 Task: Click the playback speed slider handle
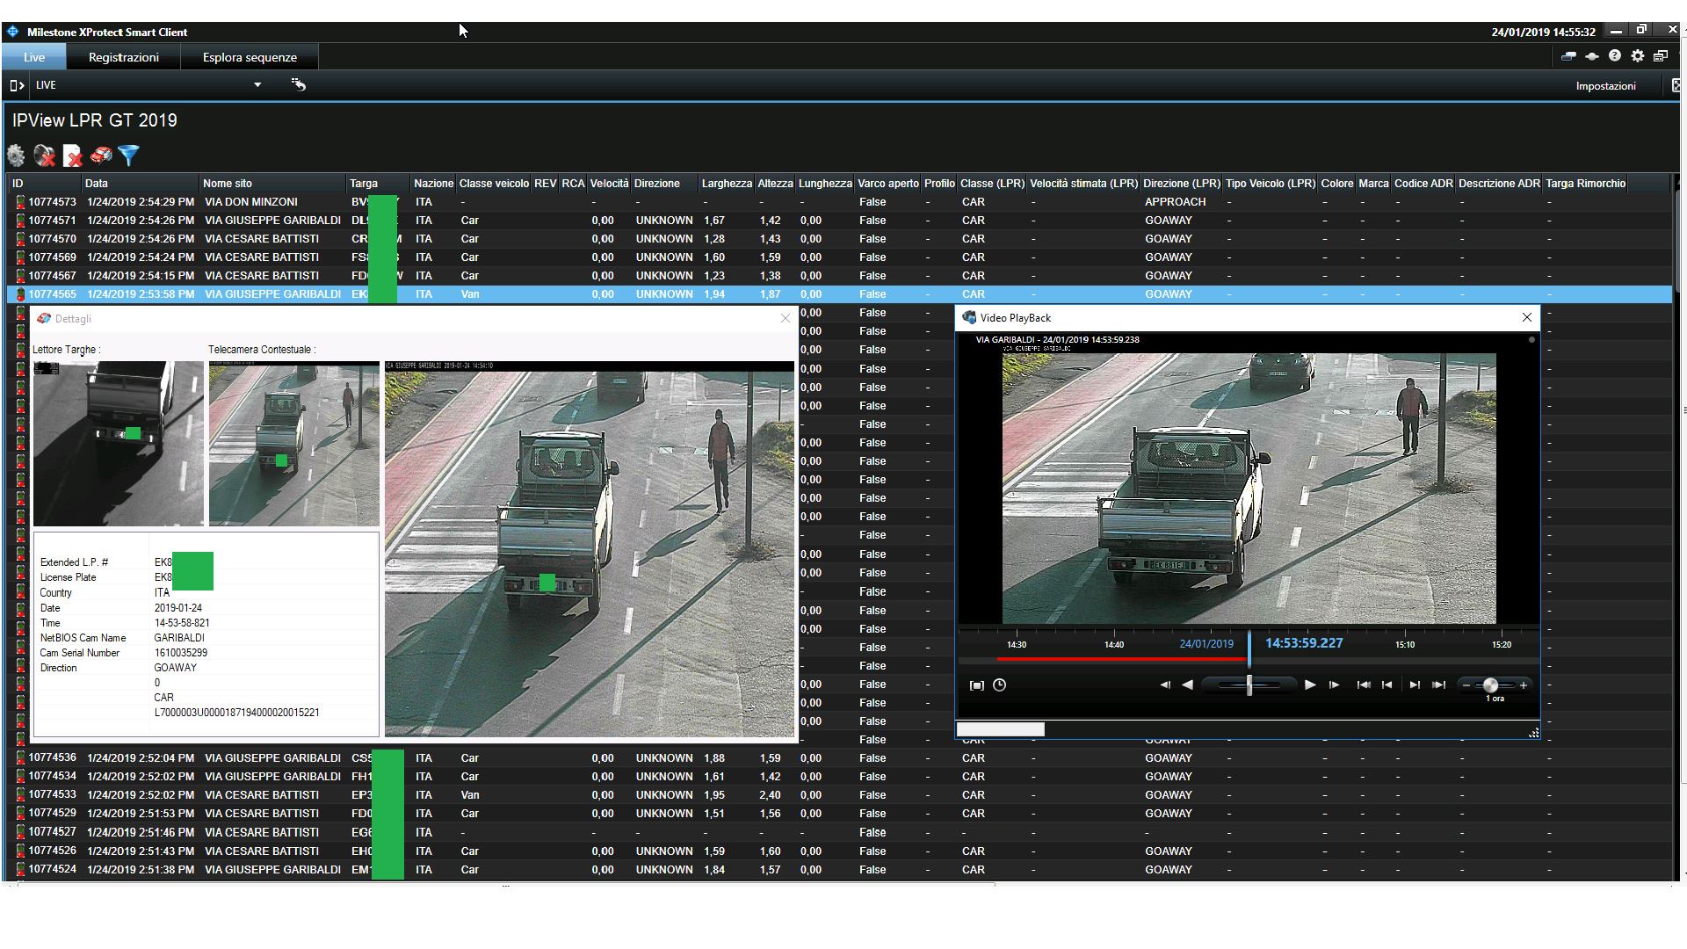pos(1249,685)
